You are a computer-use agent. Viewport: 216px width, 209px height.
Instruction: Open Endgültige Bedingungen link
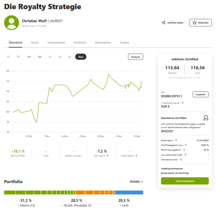coord(172,168)
